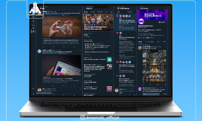Viewport: 202px width, 121px height.
Task: Open options on SpaceExplored poll tweet
Action: point(165,88)
